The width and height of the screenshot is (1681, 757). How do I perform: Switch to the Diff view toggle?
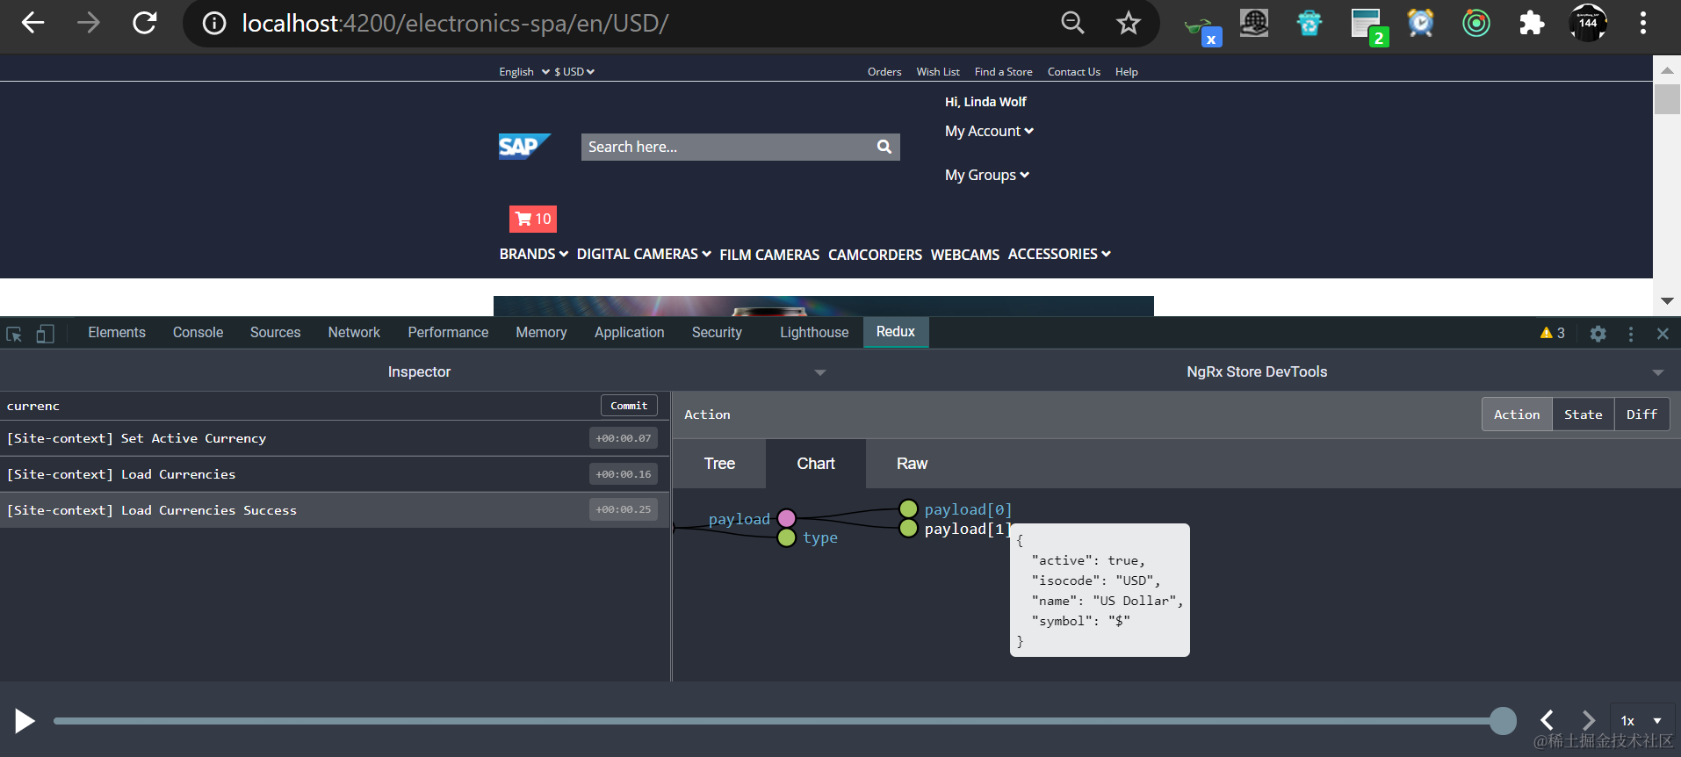(1641, 415)
